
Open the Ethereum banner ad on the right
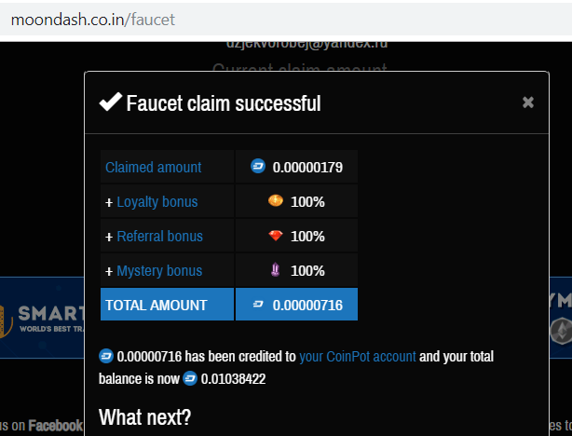pos(560,318)
